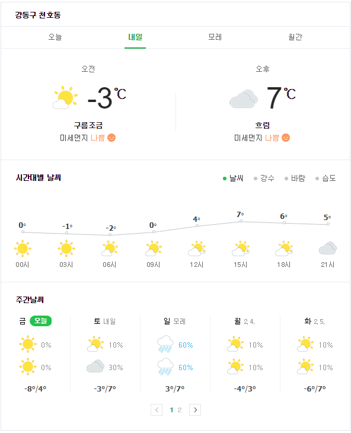
Task: Switch hourly chart to 바람
Action: click(295, 178)
